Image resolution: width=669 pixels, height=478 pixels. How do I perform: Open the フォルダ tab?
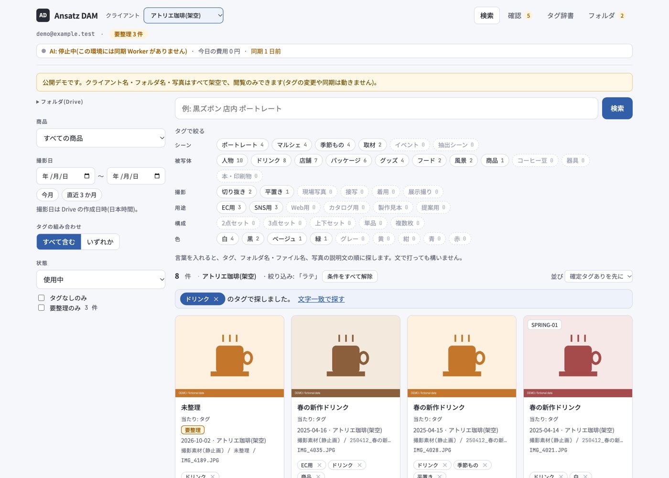pos(607,16)
